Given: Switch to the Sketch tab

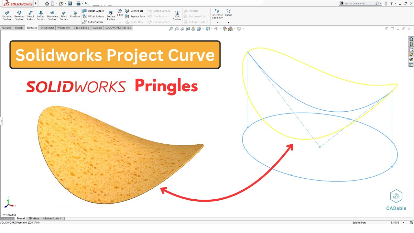Looking at the screenshot, I should (19, 28).
